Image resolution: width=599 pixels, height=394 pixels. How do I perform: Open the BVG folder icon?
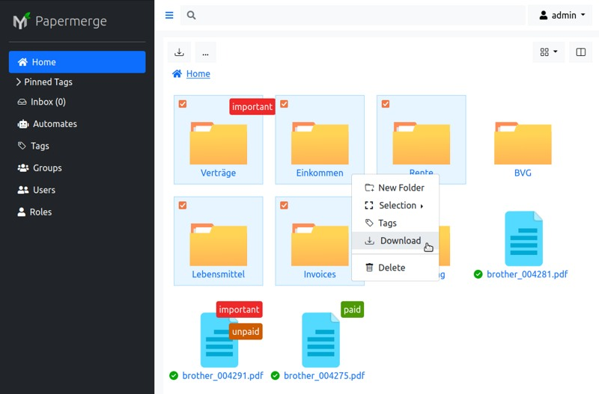523,144
